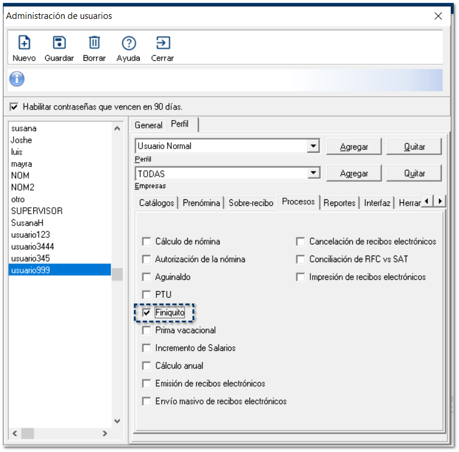Click the Guardar save icon
The width and height of the screenshot is (459, 452).
click(x=59, y=43)
